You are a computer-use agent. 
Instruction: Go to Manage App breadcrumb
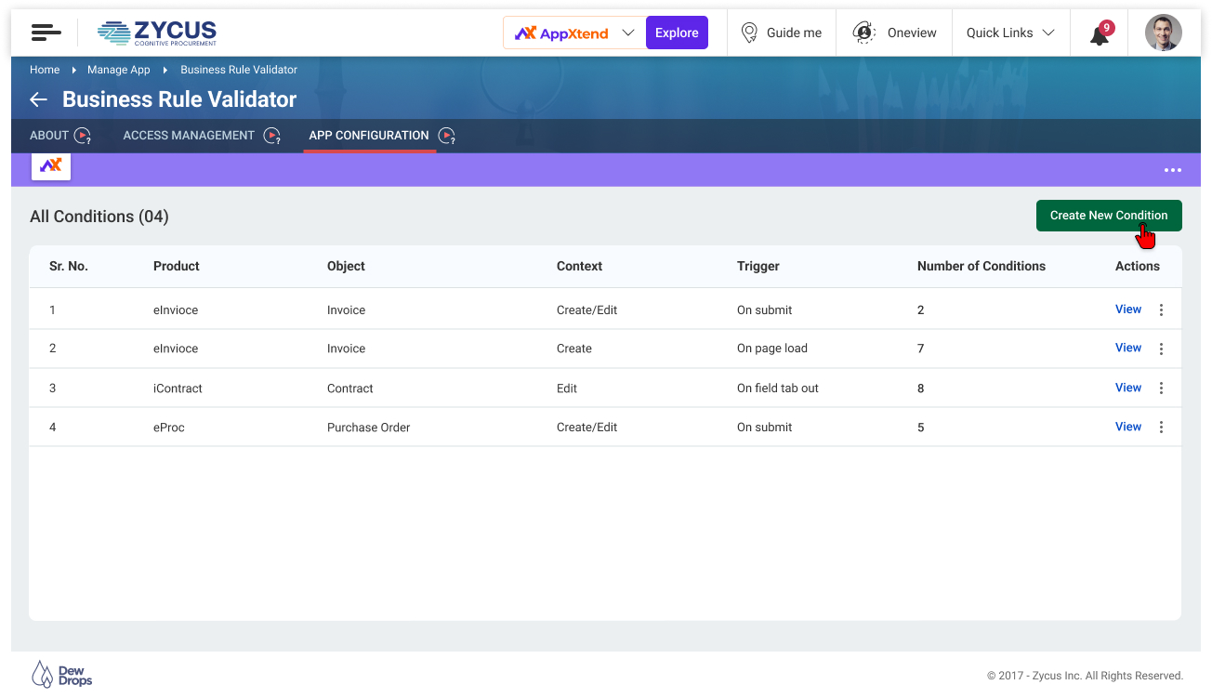pos(119,70)
